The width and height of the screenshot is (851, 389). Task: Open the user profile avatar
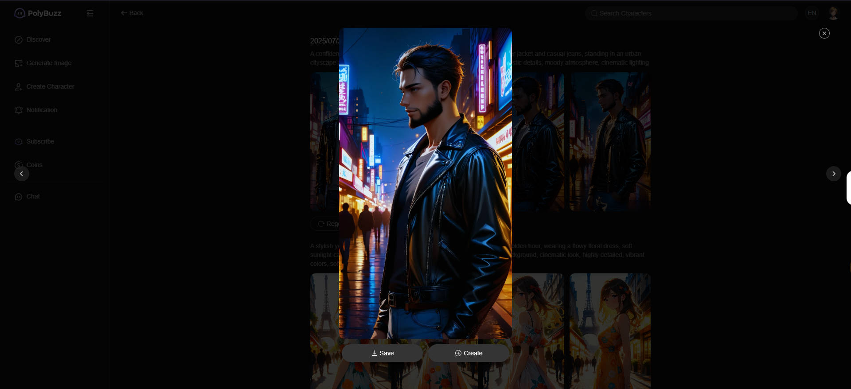tap(833, 13)
